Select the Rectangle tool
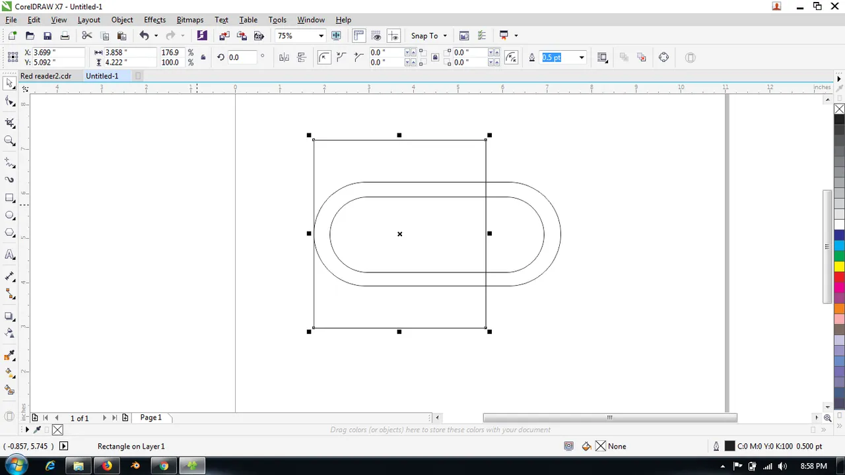 pyautogui.click(x=10, y=198)
